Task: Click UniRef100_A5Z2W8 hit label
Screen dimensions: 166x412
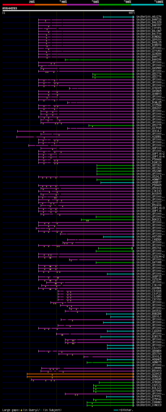Action: point(149,171)
